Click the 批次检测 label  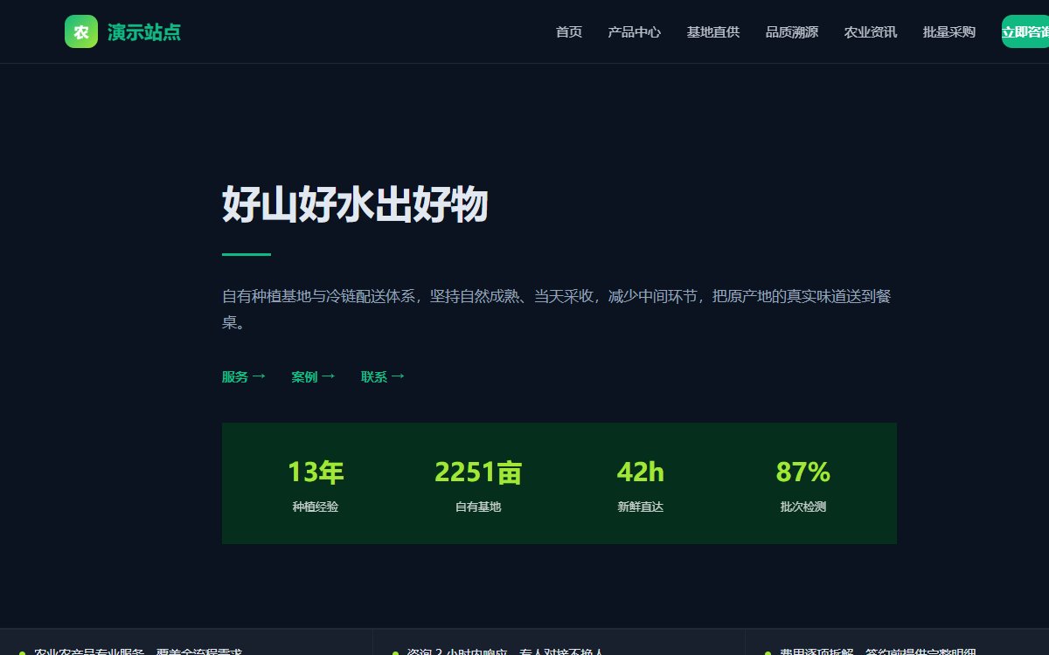click(803, 507)
